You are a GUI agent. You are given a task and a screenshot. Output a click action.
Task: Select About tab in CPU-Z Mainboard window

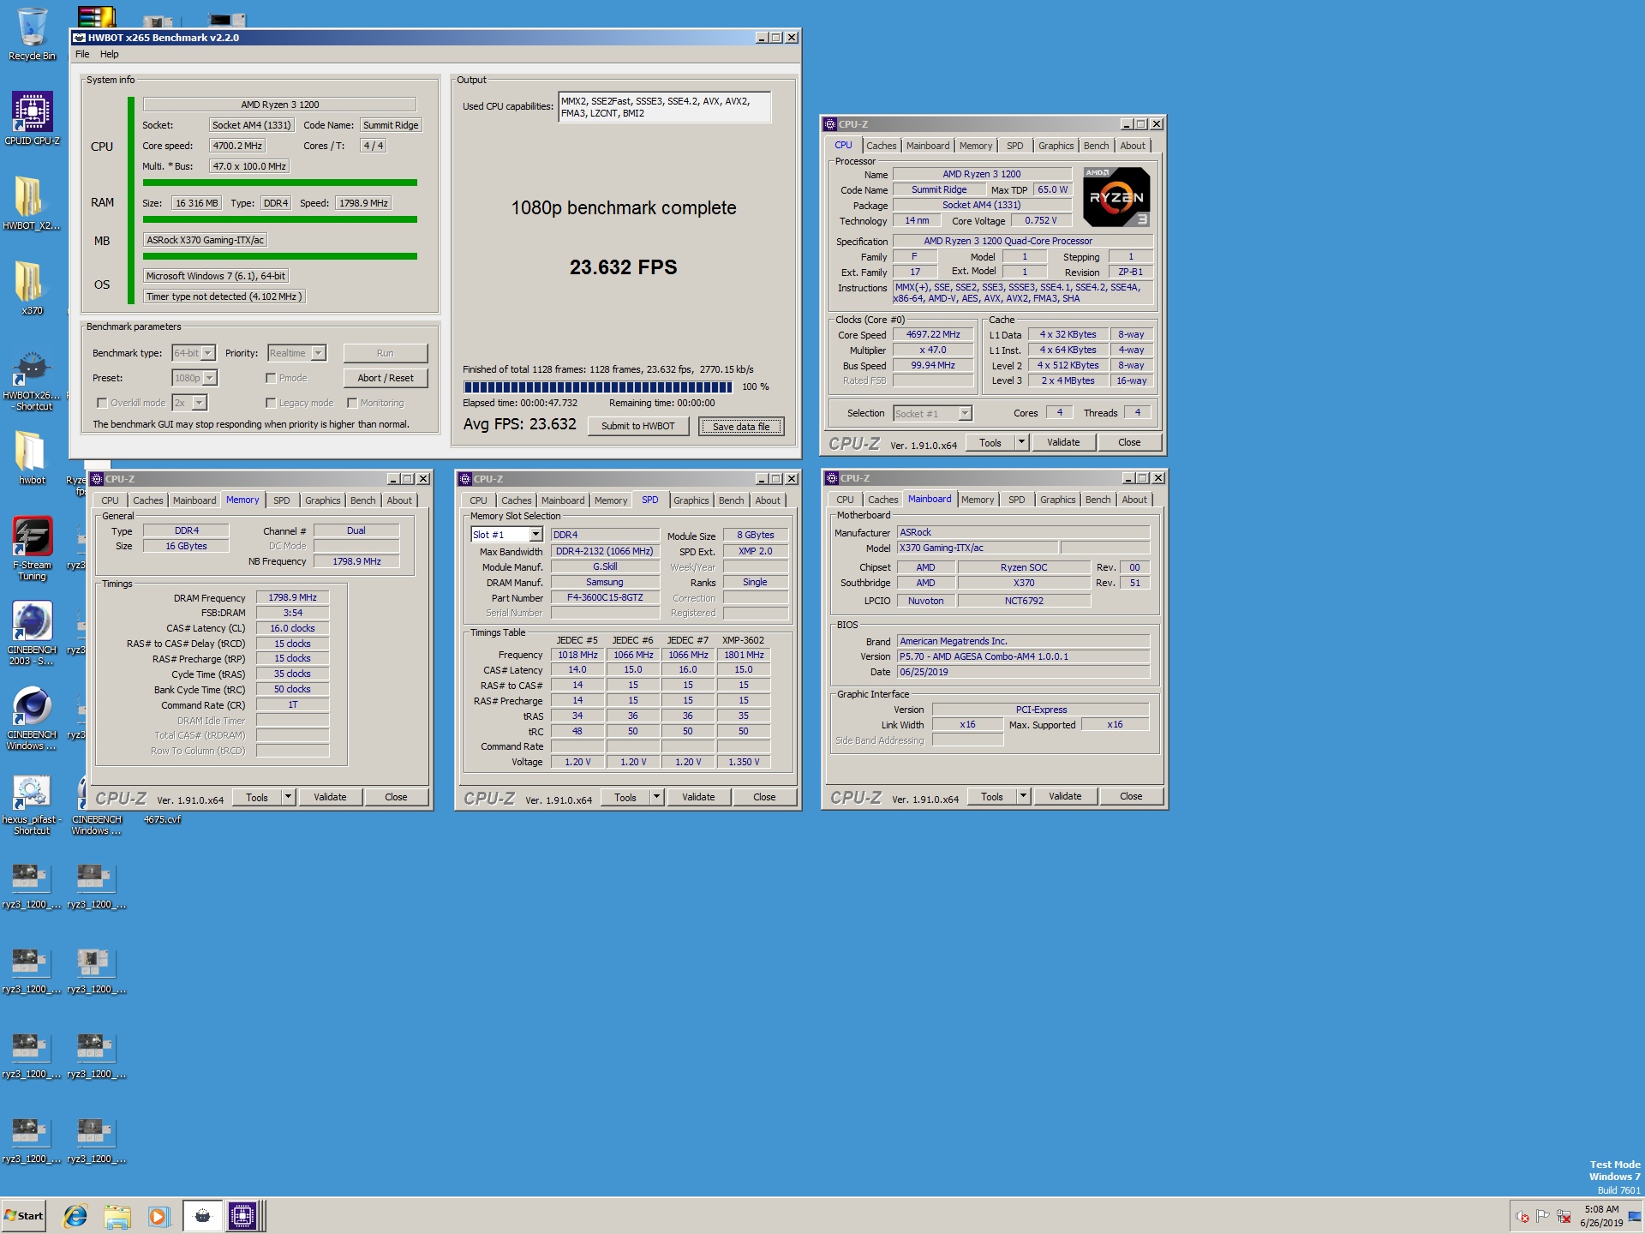[x=1134, y=500]
